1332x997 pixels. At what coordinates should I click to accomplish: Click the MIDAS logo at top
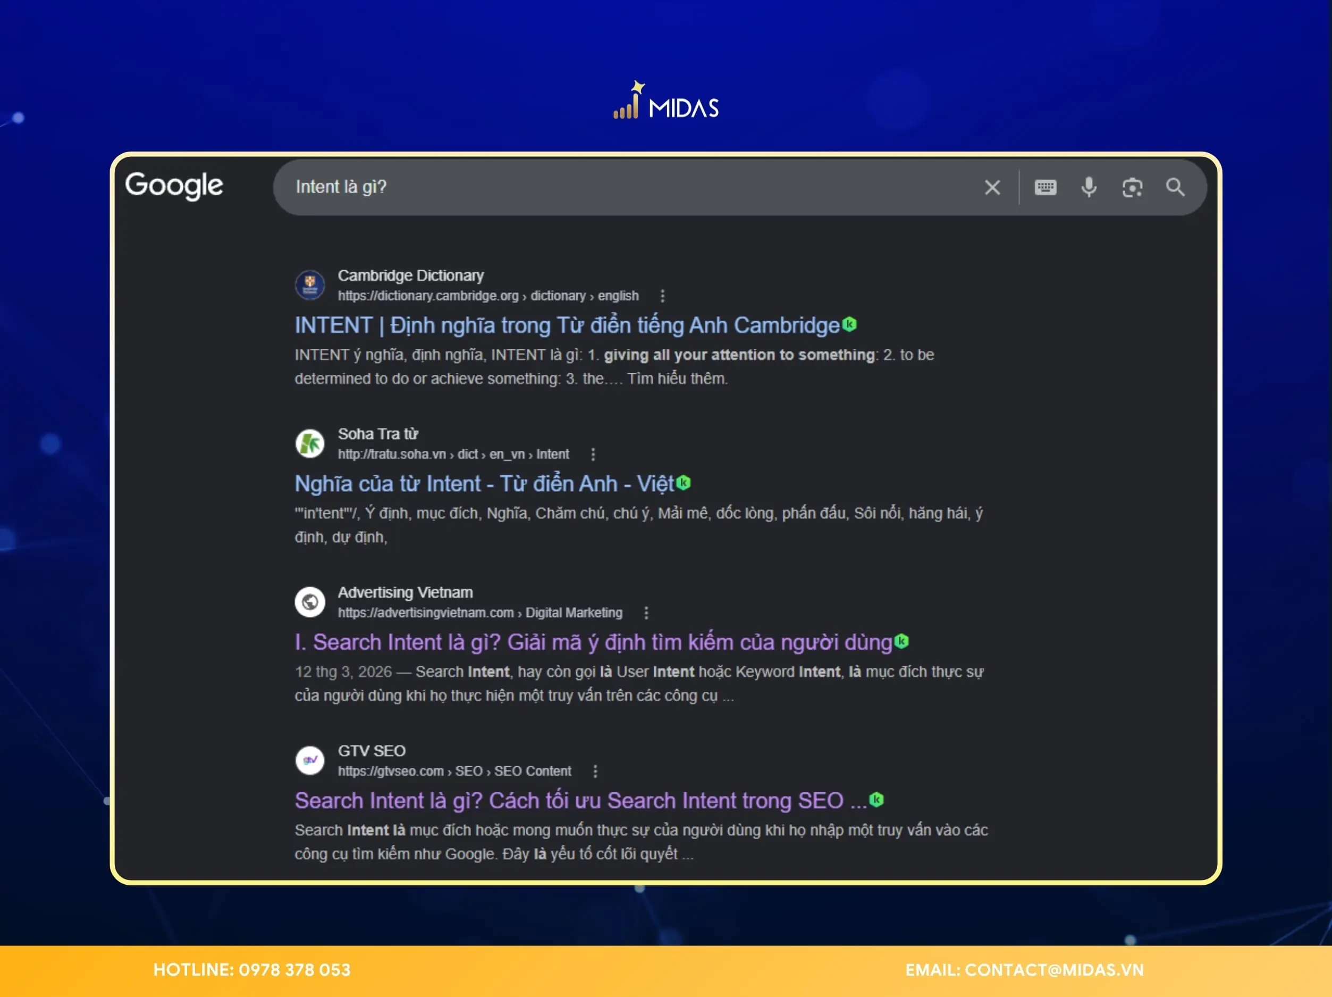666,100
